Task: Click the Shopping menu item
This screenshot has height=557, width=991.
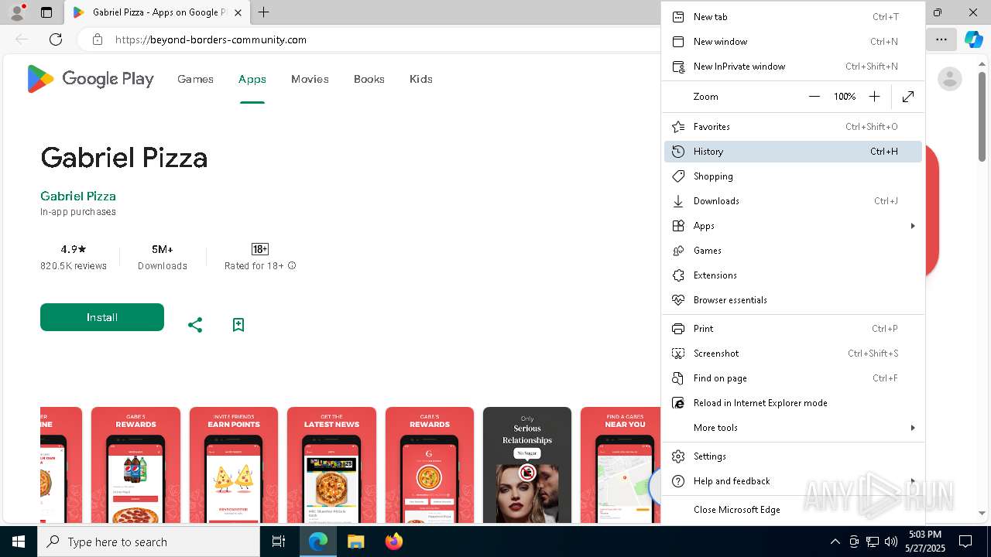Action: click(793, 176)
